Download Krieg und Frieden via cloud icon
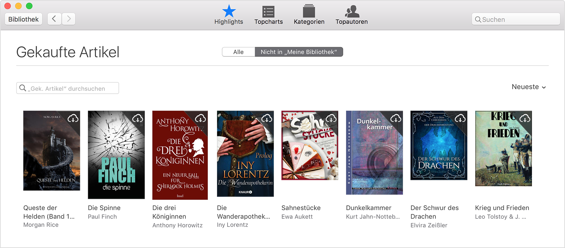565x248 pixels. 525,118
